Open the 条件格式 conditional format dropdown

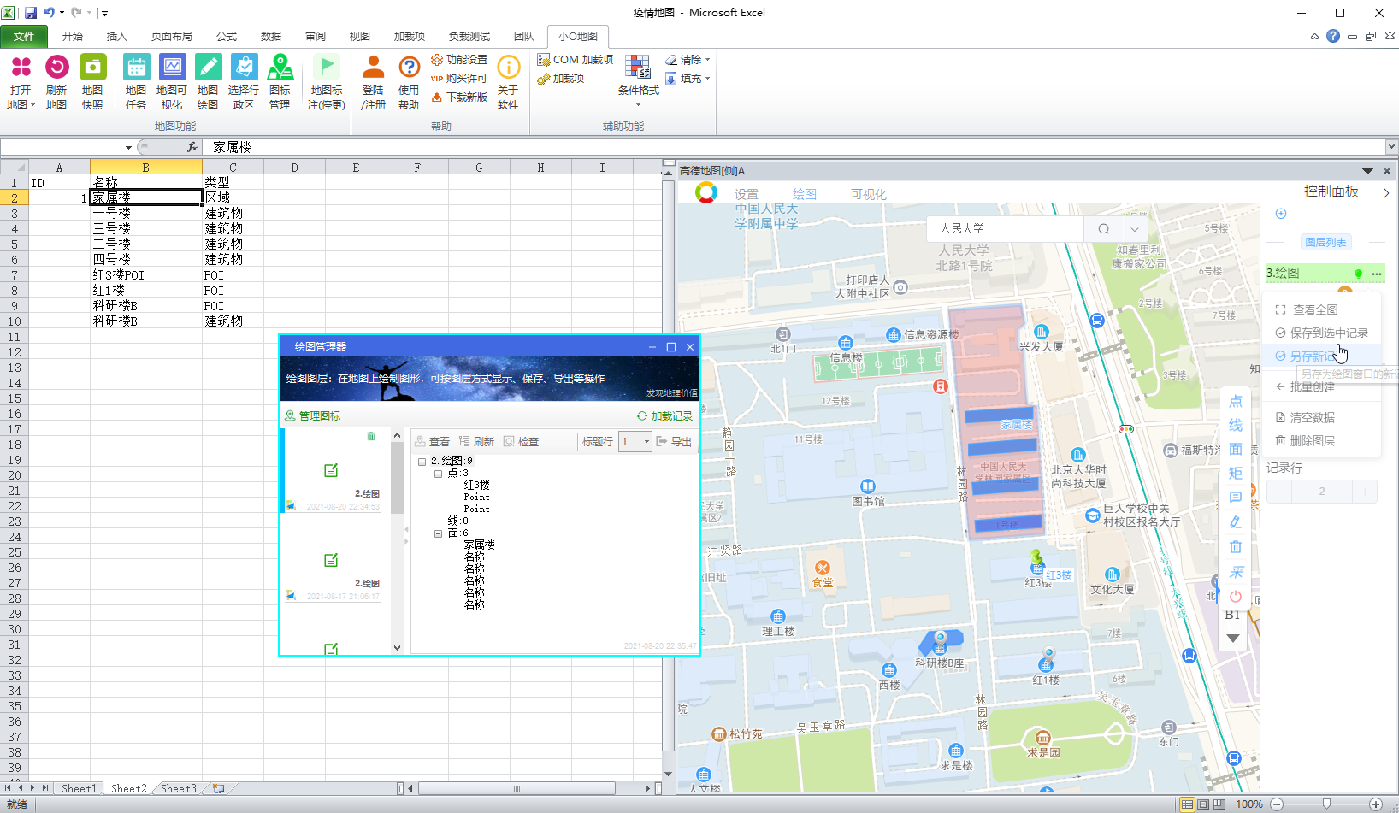tap(639, 105)
